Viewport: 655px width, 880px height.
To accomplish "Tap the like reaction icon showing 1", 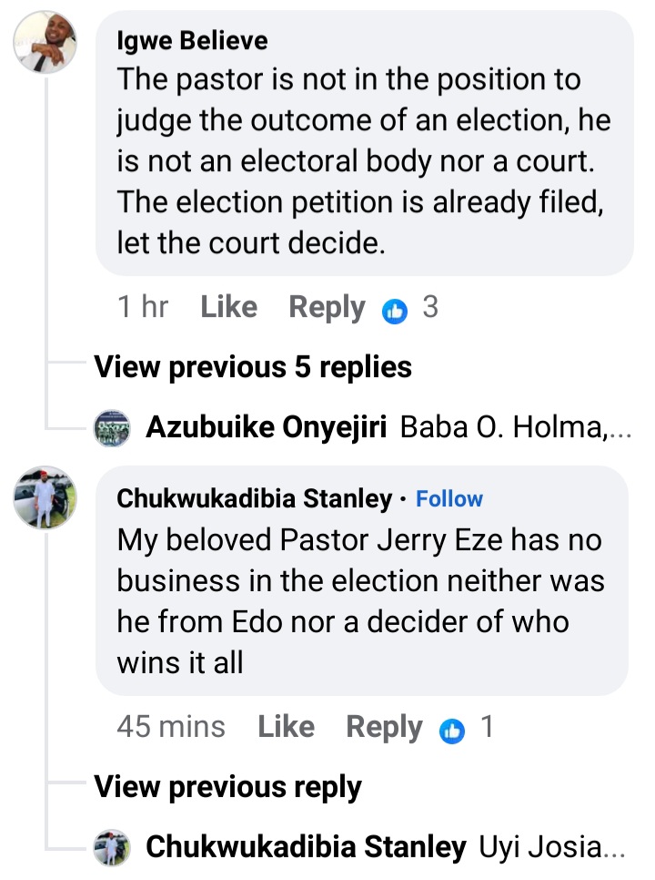I will click(x=452, y=729).
